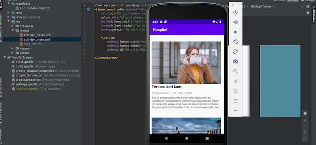Expand the values folder
Viewport: 316px width, 145px height.
13,53
